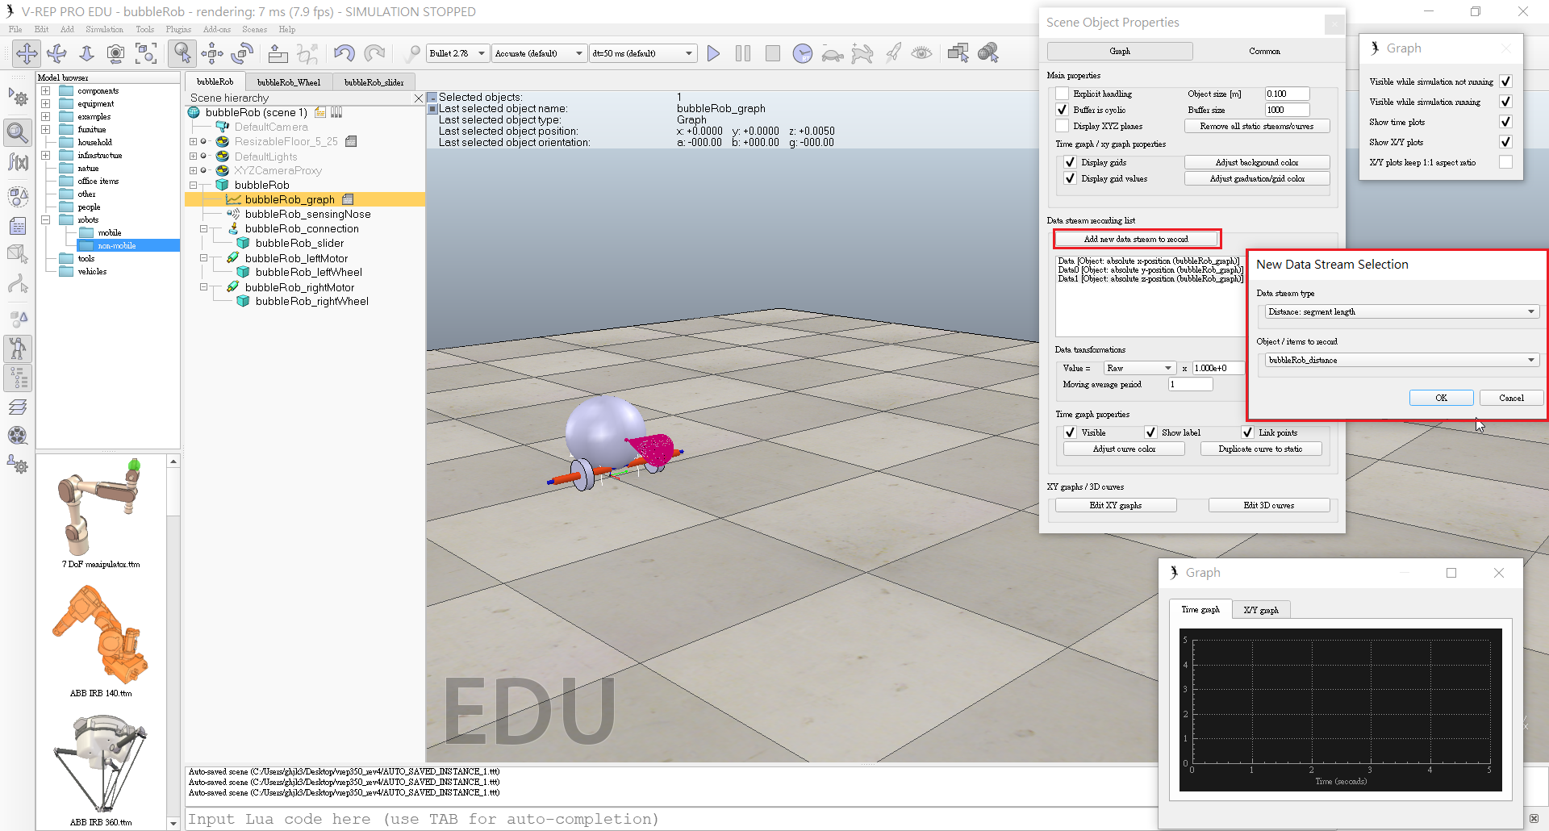Open the Simulation menu
The height and width of the screenshot is (831, 1549).
coord(104,29)
